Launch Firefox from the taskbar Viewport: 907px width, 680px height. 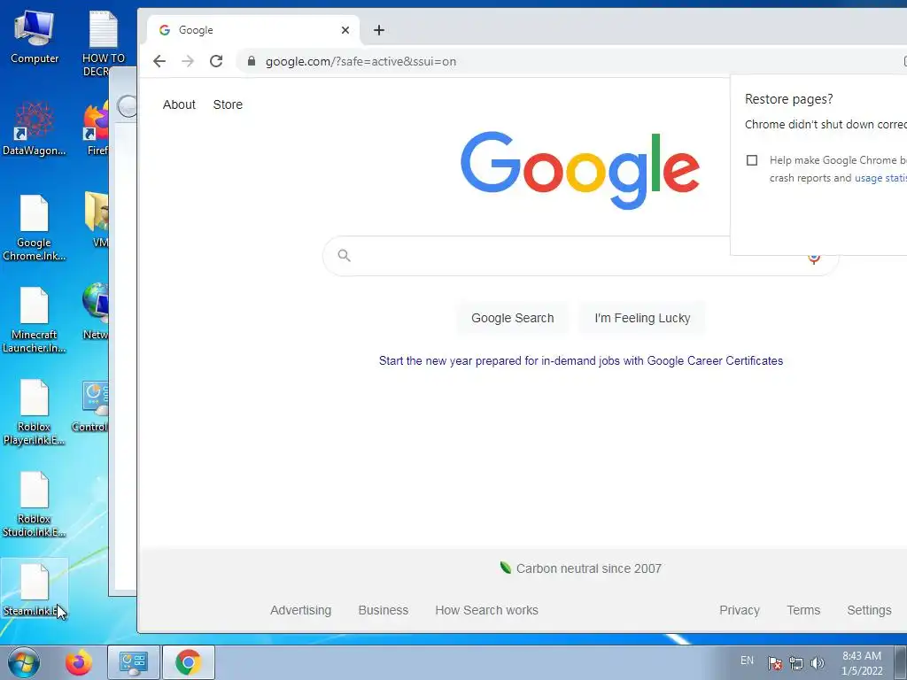[79, 662]
